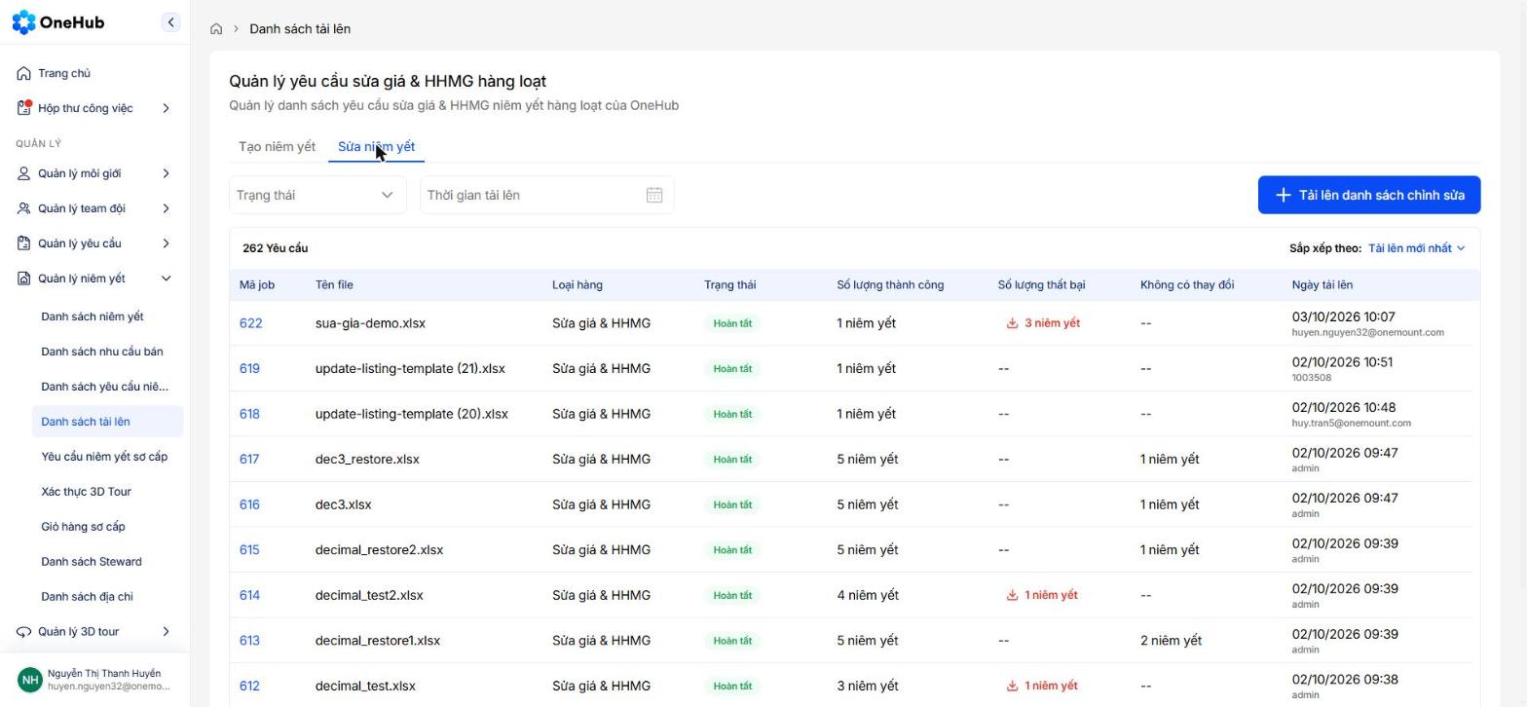The image size is (1527, 707).
Task: Open Danh sách niêm yết in sidebar
Action: tap(93, 316)
